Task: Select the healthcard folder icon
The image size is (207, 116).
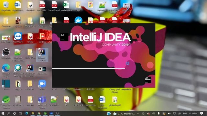Action: (78, 101)
